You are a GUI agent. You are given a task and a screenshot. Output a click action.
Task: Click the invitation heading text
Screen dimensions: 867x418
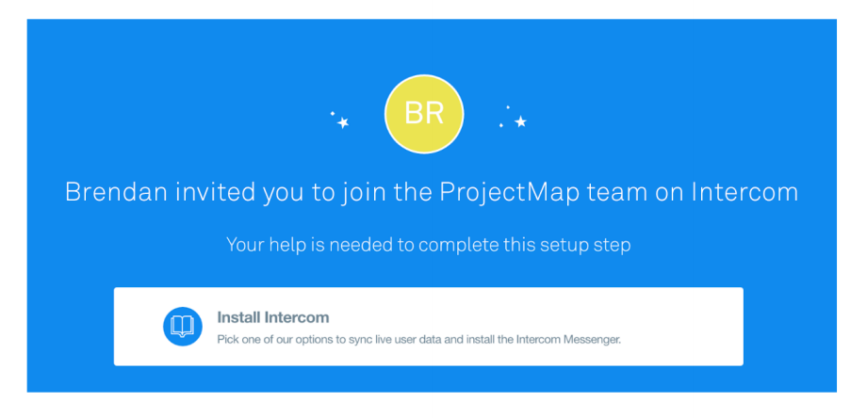432,193
